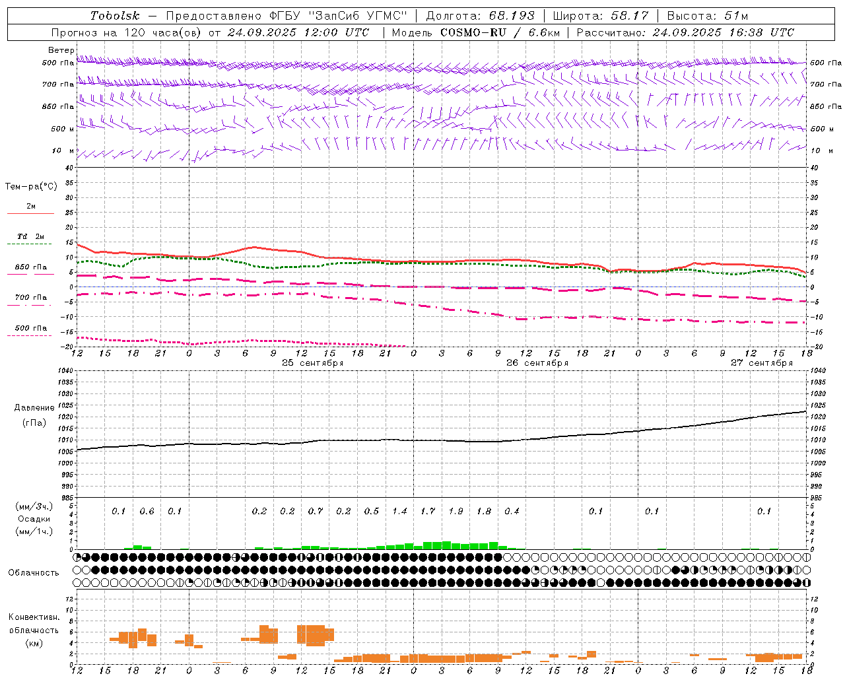Click the 500 гПа temperature legend entry
The height and width of the screenshot is (676, 845).
[30, 331]
